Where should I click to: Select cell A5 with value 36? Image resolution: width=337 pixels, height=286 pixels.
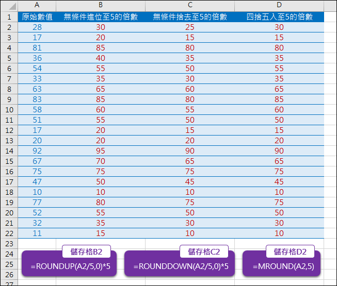click(x=37, y=58)
